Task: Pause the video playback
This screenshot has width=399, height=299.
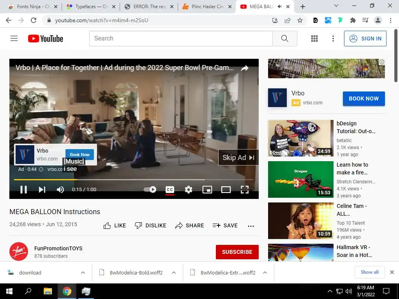Action: coord(23,190)
